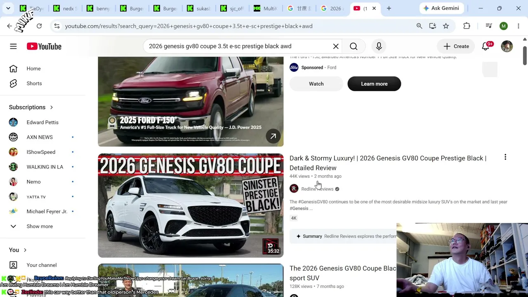Switch to the 'Multik' tab
Screen dimensions: 528x297
(x=265, y=8)
